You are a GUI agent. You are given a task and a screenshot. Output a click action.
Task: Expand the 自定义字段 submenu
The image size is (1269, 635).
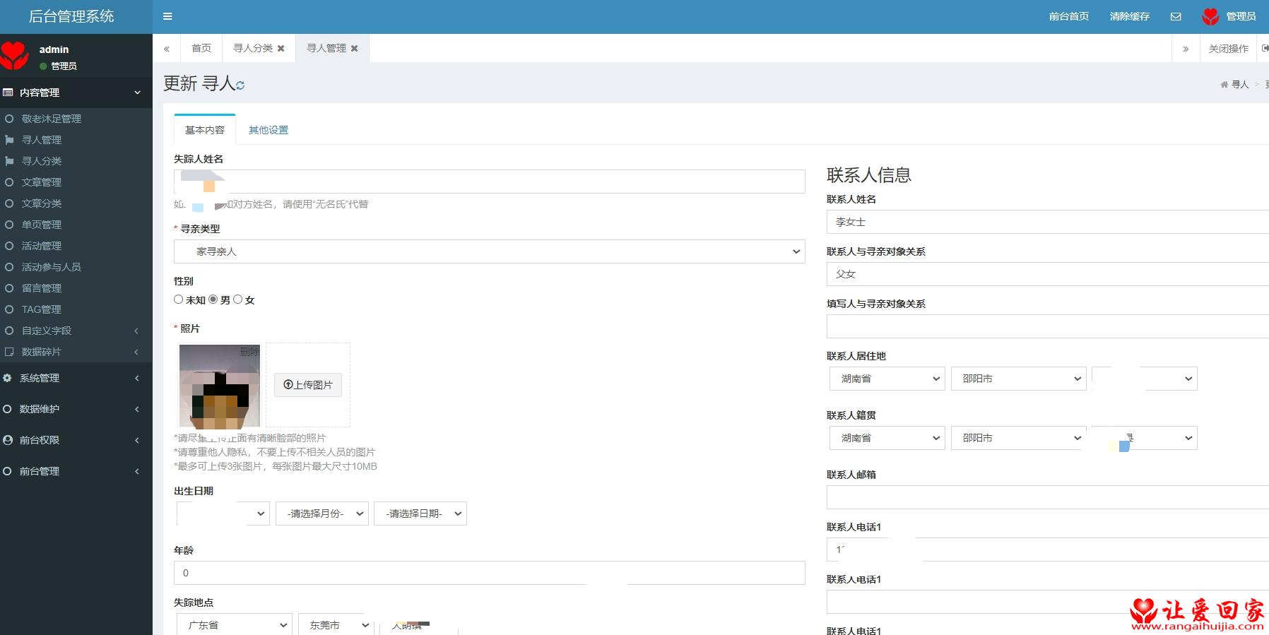(76, 331)
